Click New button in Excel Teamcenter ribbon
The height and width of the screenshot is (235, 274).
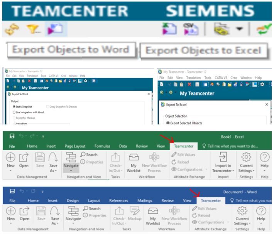pos(10,162)
